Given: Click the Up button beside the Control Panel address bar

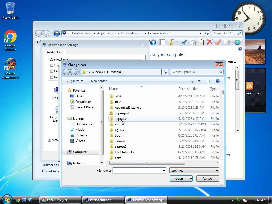Looking at the screenshot, I should [x=57, y=33].
